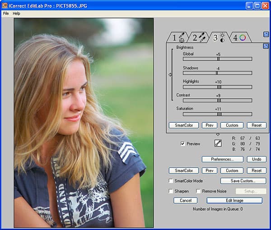Click SmartColor button inside the tab panel

184,125
